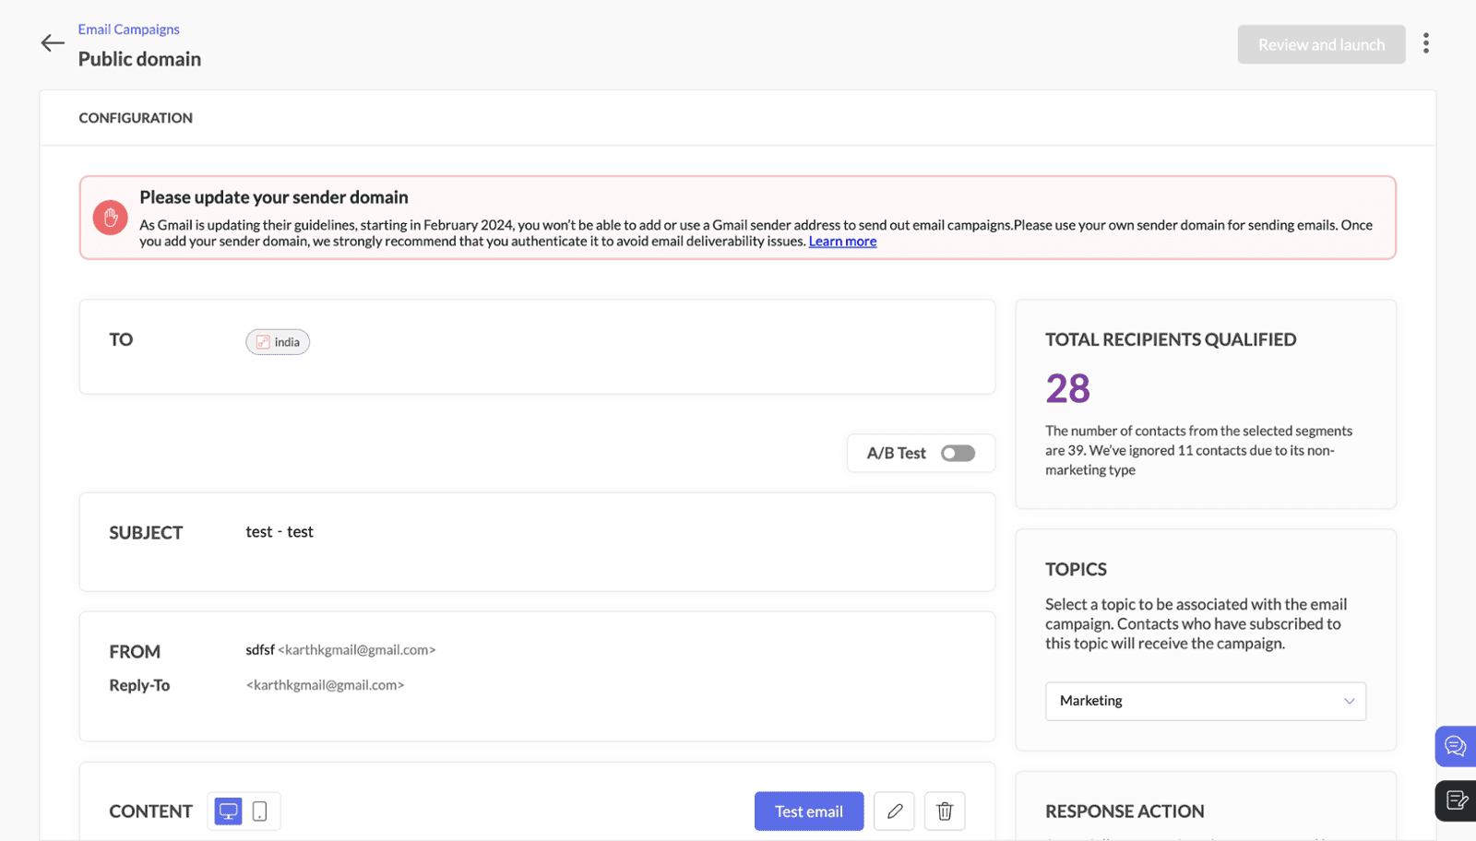Click the red hand warning icon
1476x841 pixels.
click(x=111, y=218)
